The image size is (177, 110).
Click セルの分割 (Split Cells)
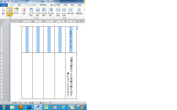pos(64,12)
